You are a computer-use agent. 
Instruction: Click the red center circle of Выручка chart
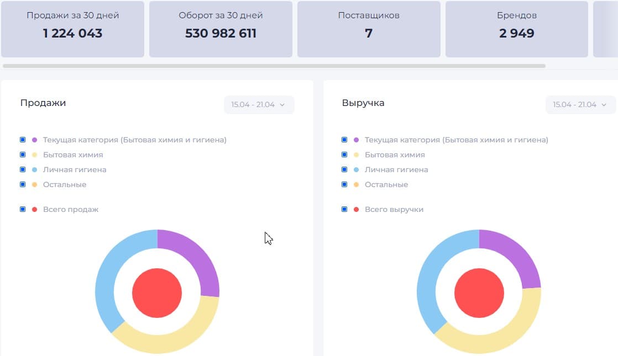click(x=479, y=293)
